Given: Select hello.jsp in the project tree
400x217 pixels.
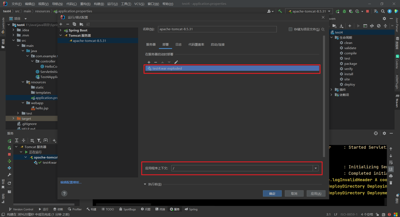Looking at the screenshot, I should click(x=42, y=108).
